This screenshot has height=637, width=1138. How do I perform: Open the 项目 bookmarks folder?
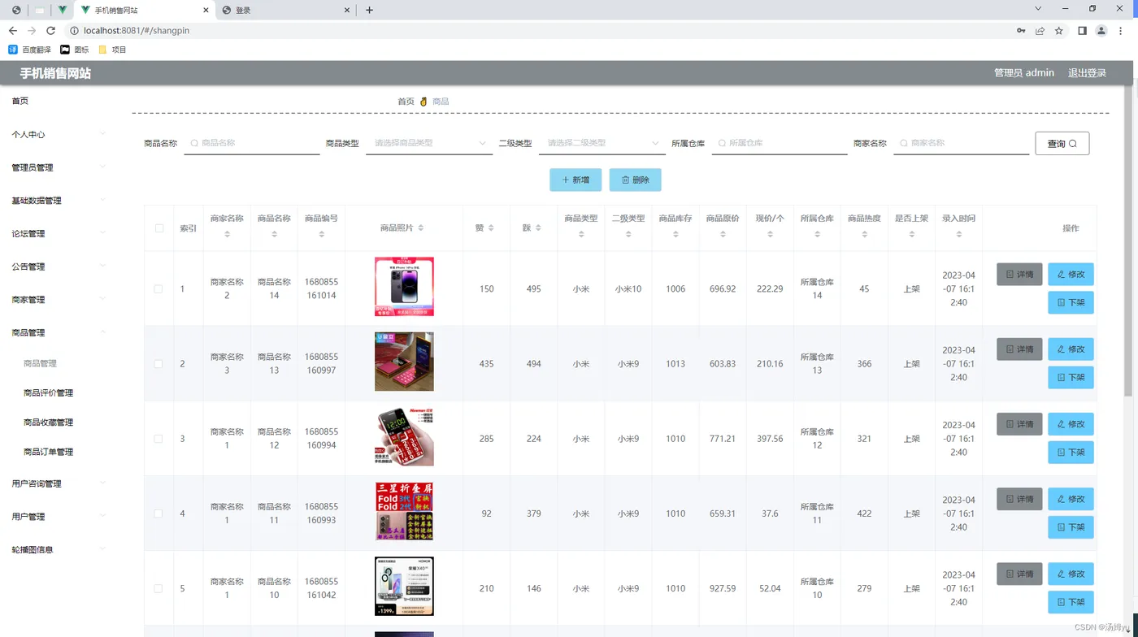(x=112, y=50)
